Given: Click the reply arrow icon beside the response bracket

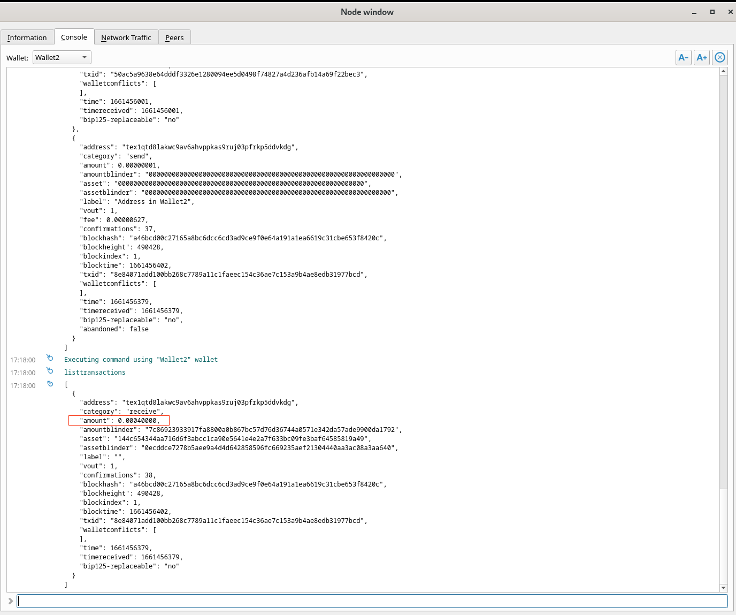Looking at the screenshot, I should (50, 384).
